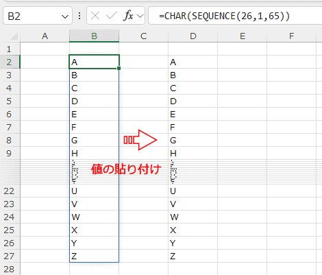Click cell D9 containing H
Screen dimensions: 322x275
pos(193,153)
